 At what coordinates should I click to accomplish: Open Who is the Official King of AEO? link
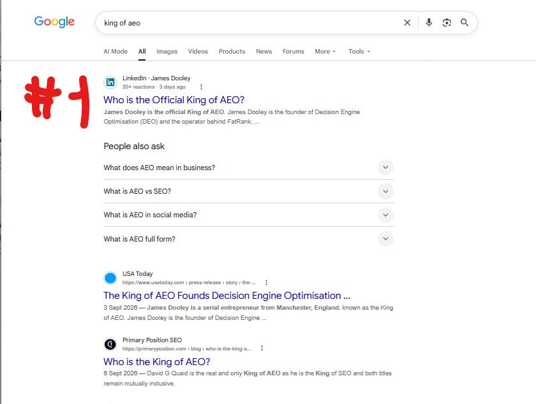[x=174, y=99]
